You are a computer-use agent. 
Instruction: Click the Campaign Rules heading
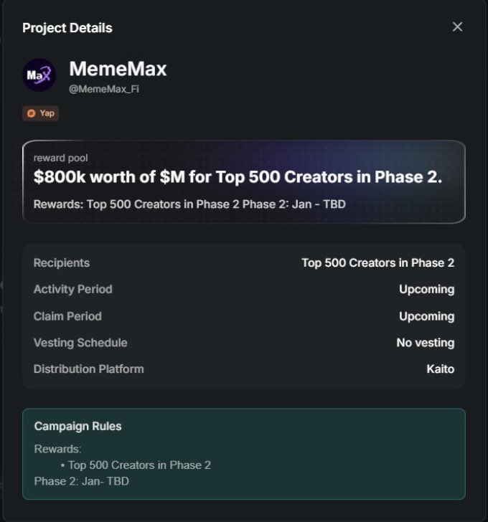coord(78,426)
